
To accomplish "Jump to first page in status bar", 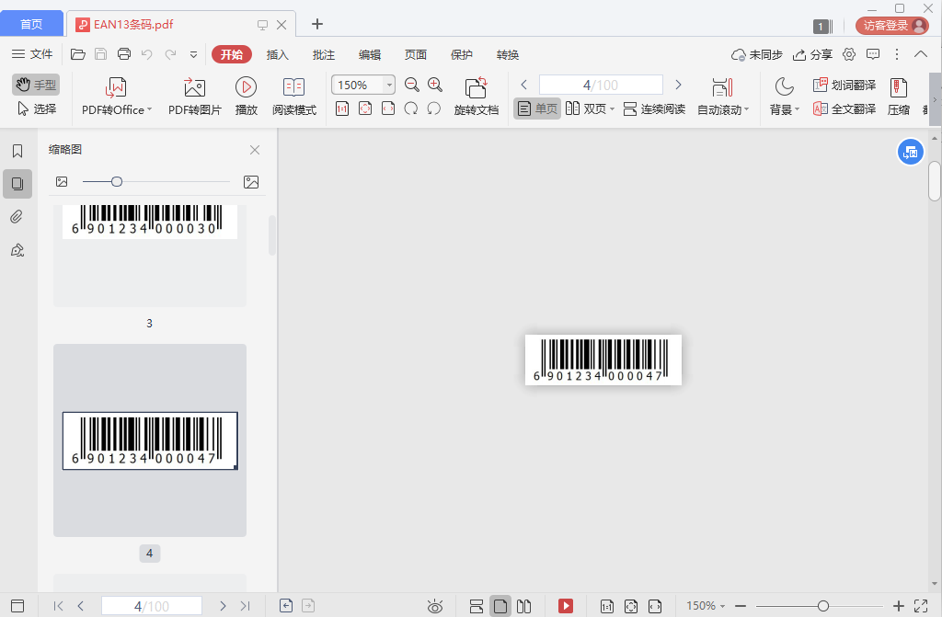I will pos(58,606).
